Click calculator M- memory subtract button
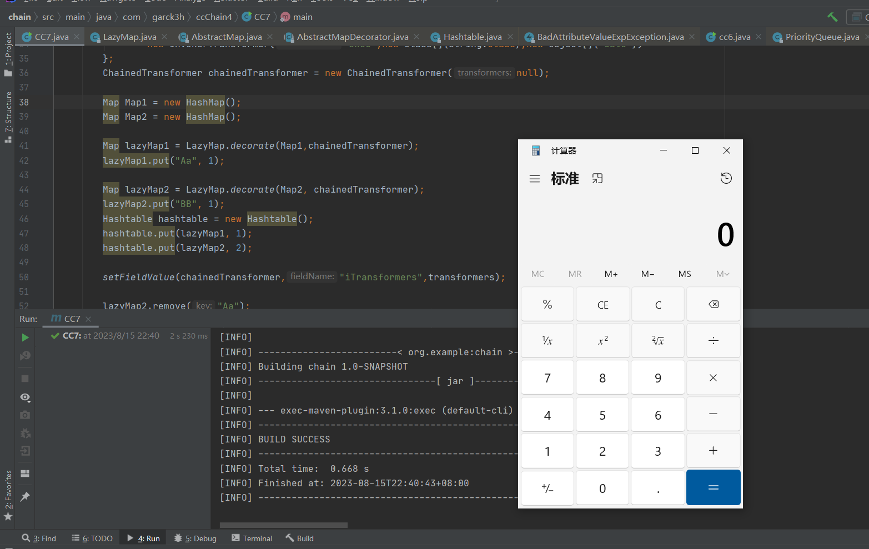This screenshot has width=869, height=549. click(x=648, y=274)
